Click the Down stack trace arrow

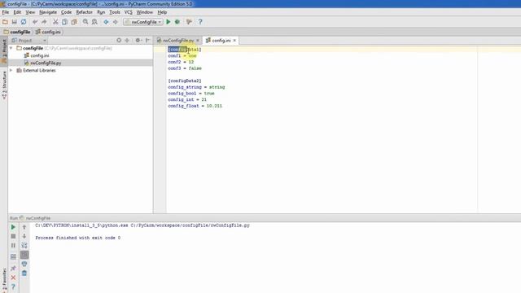point(24,236)
